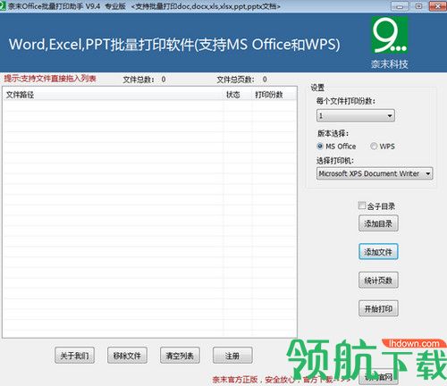Click the 添加目录 button
The width and height of the screenshot is (447, 386).
click(378, 223)
